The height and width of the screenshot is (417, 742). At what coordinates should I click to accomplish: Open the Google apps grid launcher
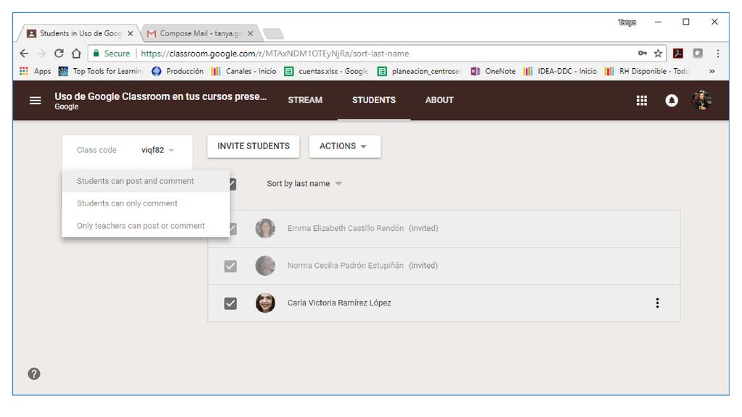[642, 100]
